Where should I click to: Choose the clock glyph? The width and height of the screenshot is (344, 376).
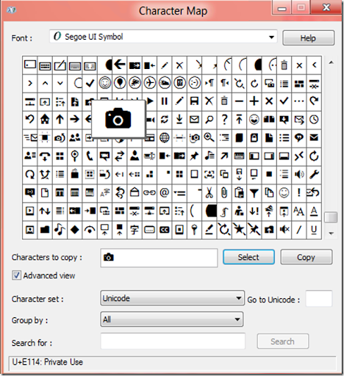coord(314,120)
